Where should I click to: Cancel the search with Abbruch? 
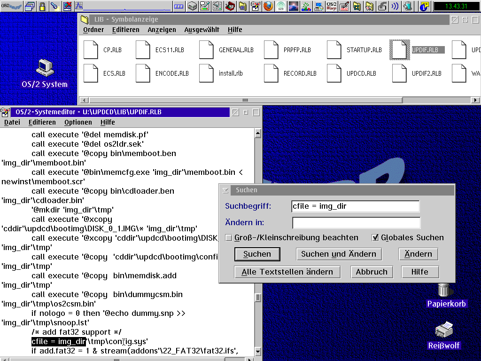(x=372, y=272)
